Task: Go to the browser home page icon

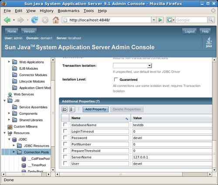Action: tap(56, 20)
